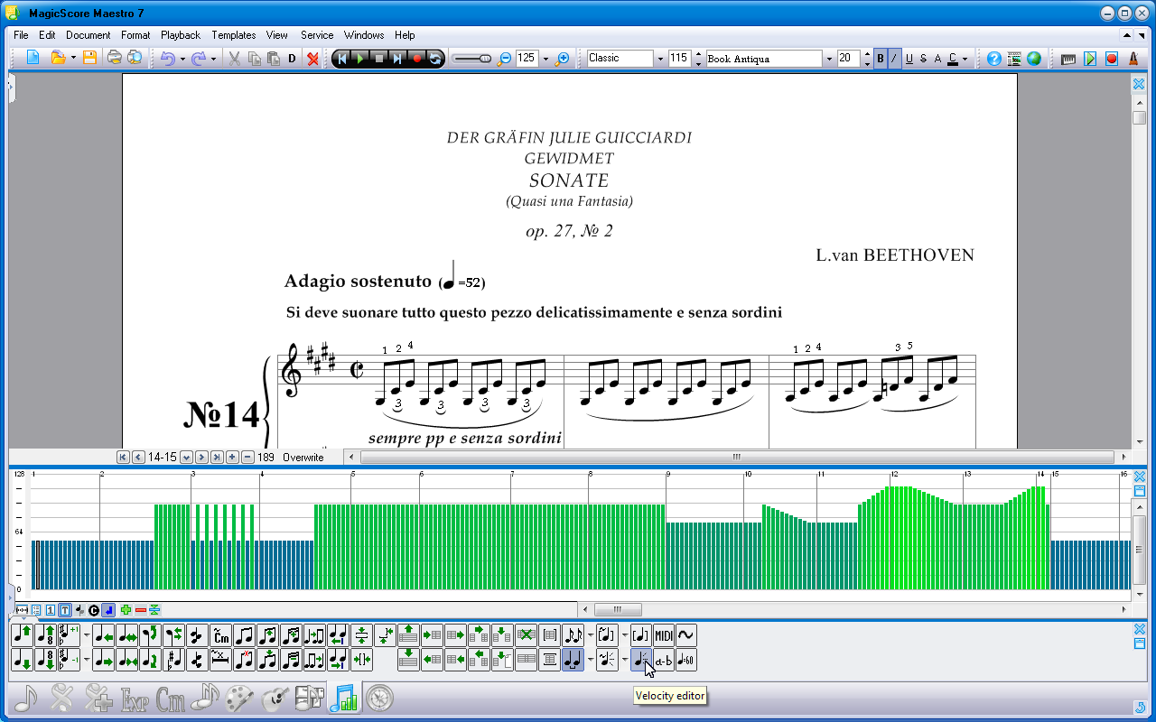
Task: Go to last page navigation button
Action: click(217, 458)
